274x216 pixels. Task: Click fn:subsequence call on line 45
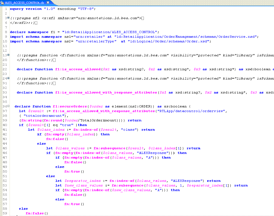point(110,148)
